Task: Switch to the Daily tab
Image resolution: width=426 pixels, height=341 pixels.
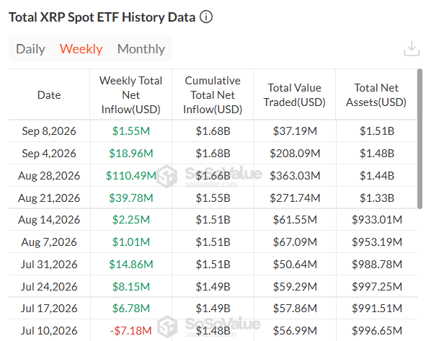Action: point(30,49)
